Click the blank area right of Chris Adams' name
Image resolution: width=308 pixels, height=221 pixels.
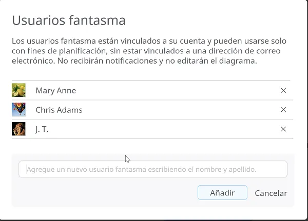tap(181, 110)
